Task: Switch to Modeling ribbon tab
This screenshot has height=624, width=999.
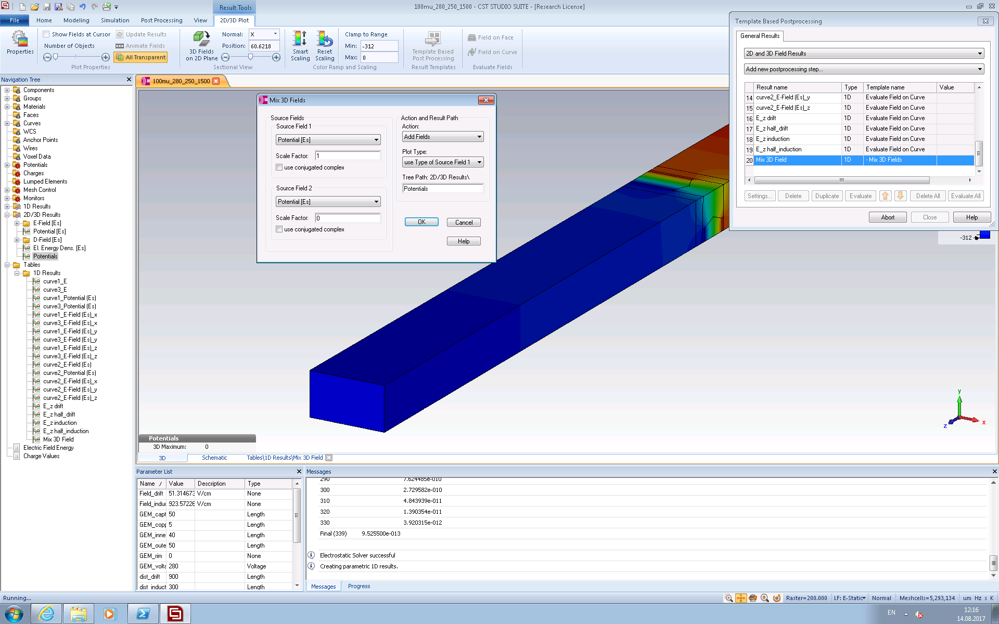Action: click(76, 20)
